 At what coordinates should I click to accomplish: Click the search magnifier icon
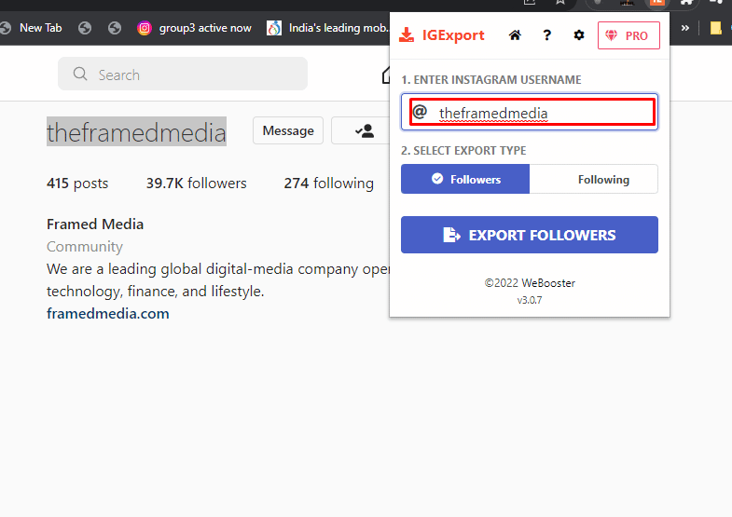(x=80, y=74)
